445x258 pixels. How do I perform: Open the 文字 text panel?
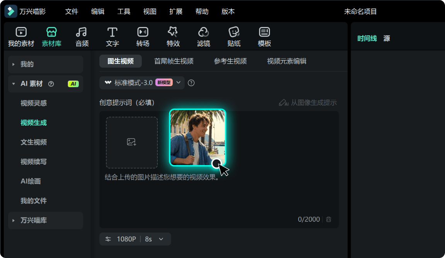tap(112, 37)
